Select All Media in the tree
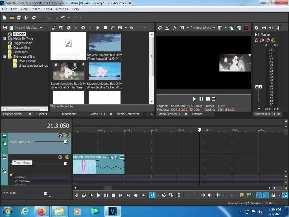 (19, 34)
